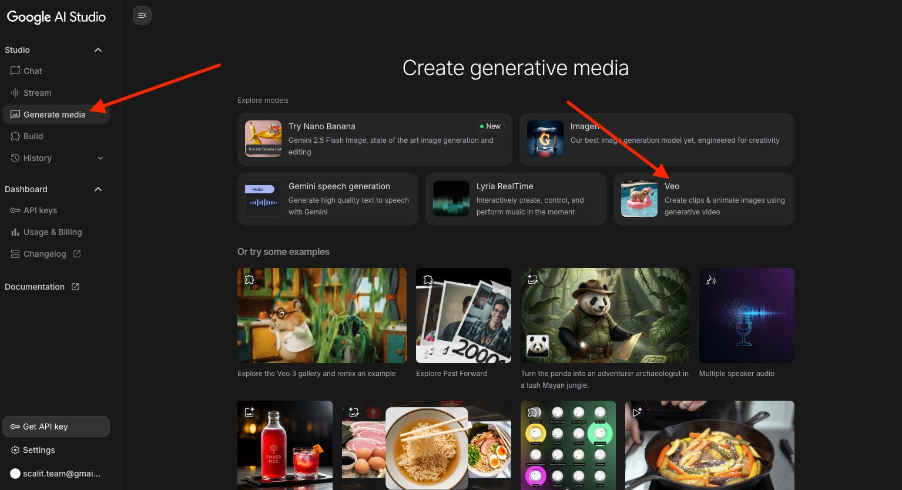Click 'Explore Past Forward' caption
Viewport: 902px width, 490px height.
(451, 374)
